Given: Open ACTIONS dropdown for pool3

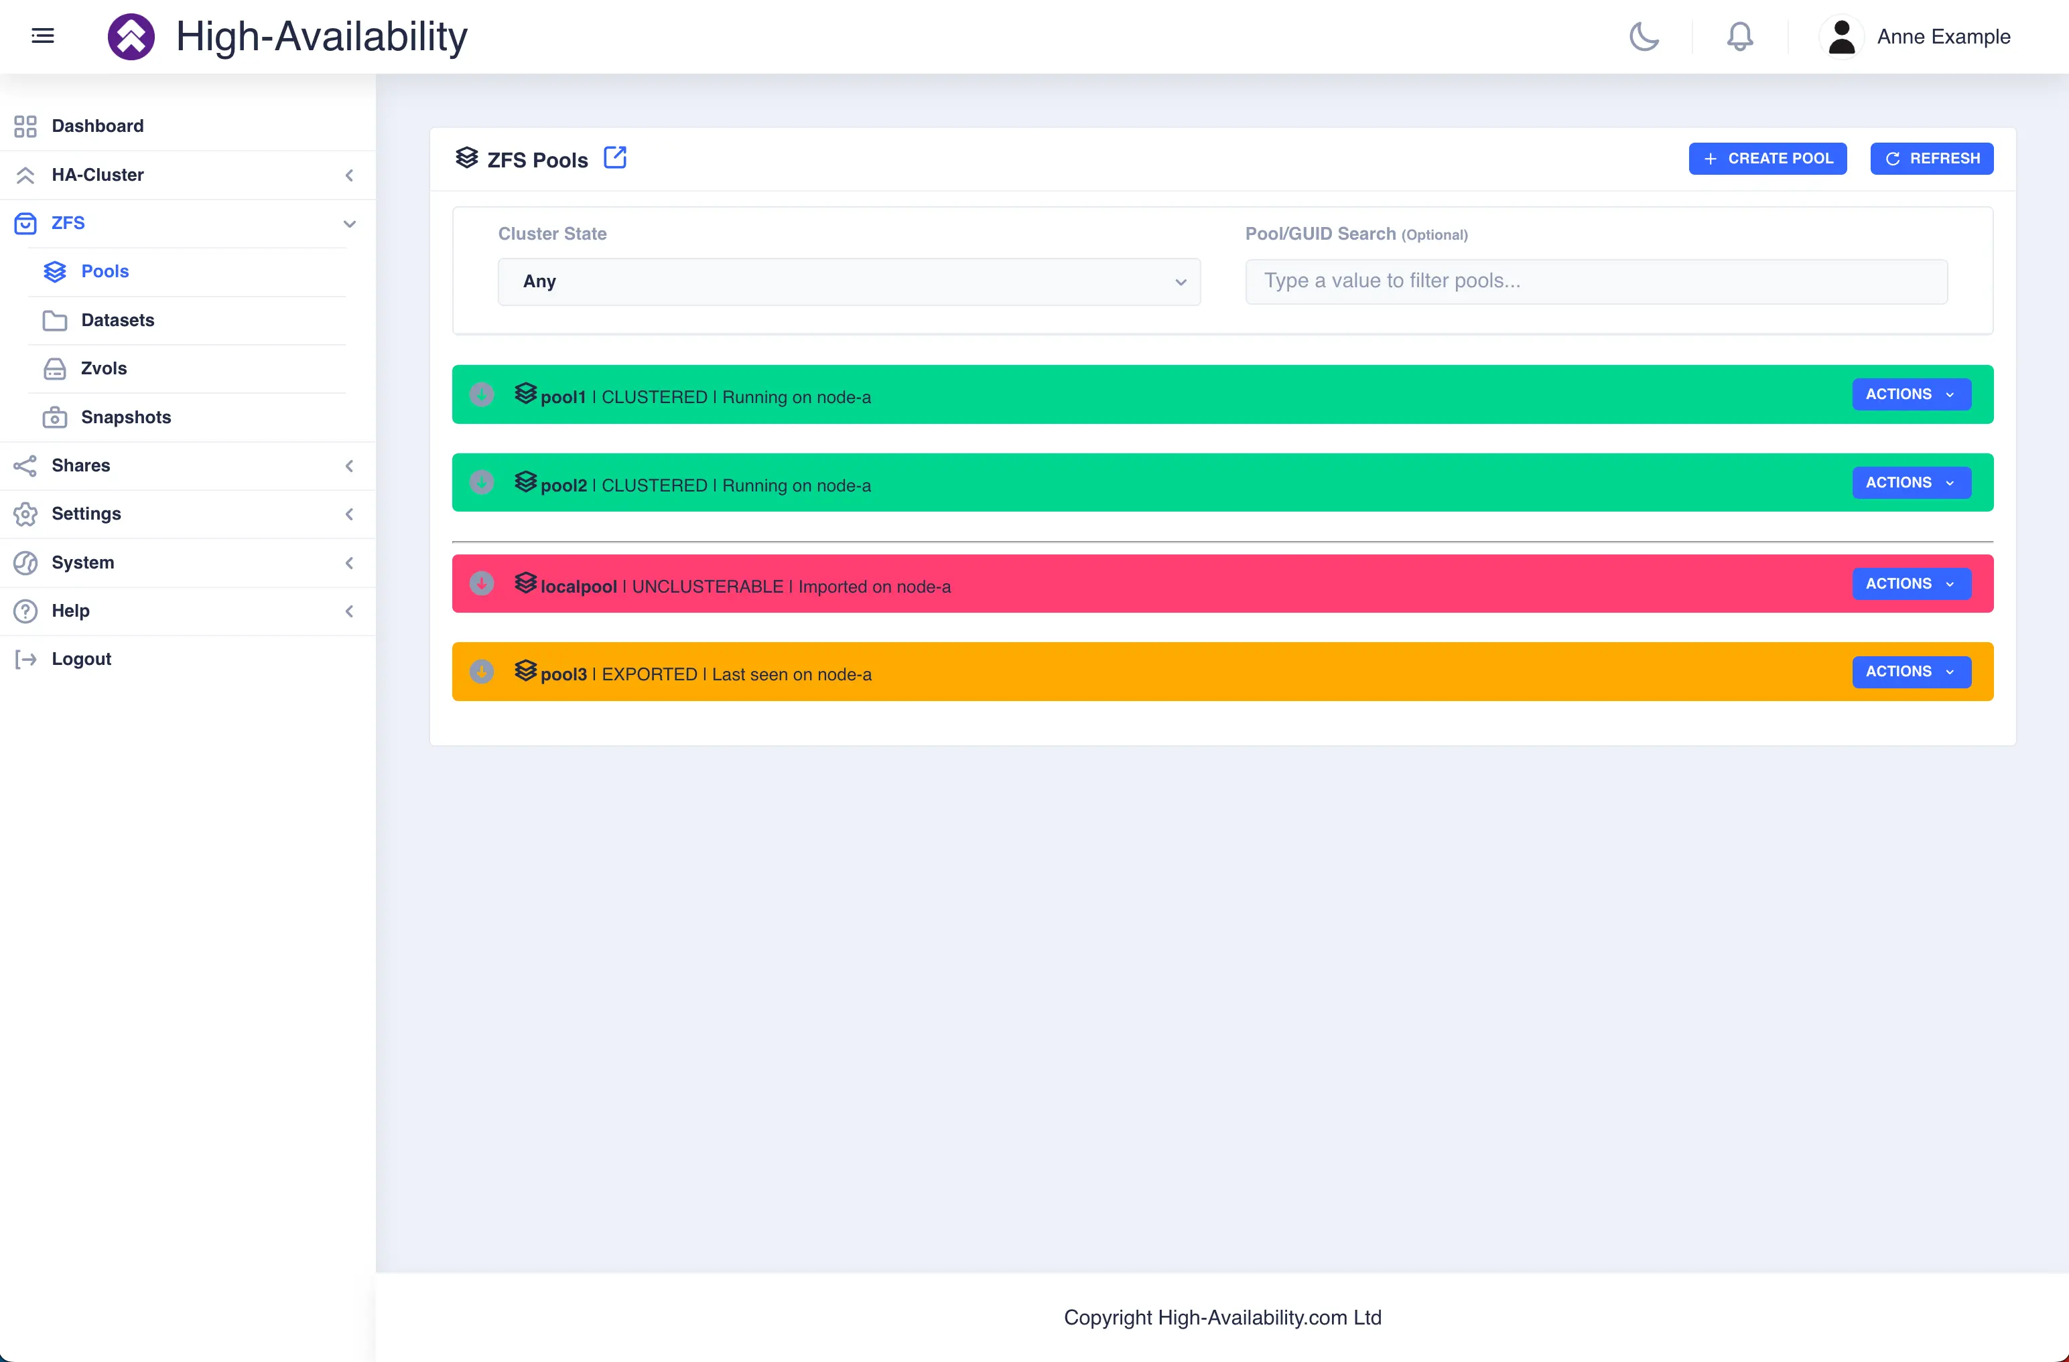Looking at the screenshot, I should click(1911, 672).
